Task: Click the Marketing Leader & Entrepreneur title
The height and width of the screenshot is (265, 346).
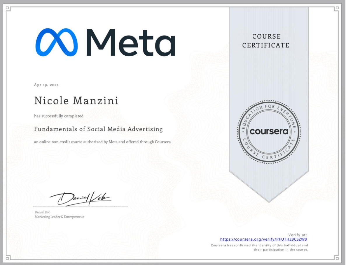Action: click(x=59, y=217)
